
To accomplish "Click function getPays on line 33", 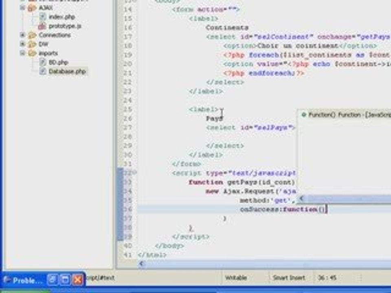I will (242, 182).
